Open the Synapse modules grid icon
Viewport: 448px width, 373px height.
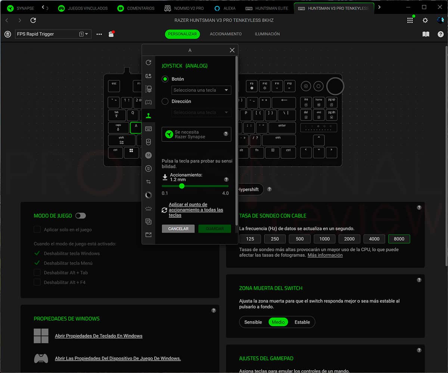(x=410, y=20)
